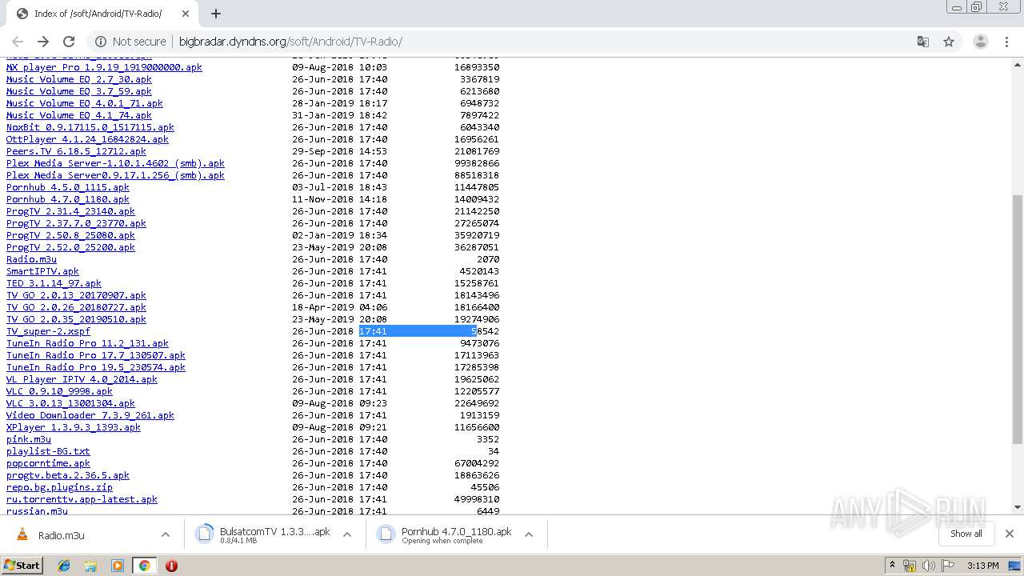
Task: Open ProgTV 2.52.0_25200.apk link
Action: pos(70,247)
